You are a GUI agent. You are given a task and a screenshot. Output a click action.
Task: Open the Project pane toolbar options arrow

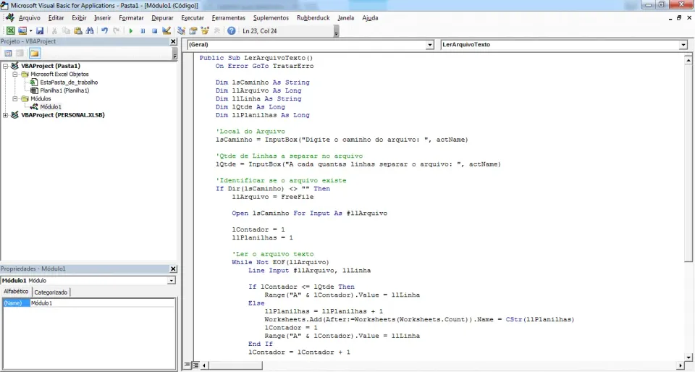pos(174,54)
